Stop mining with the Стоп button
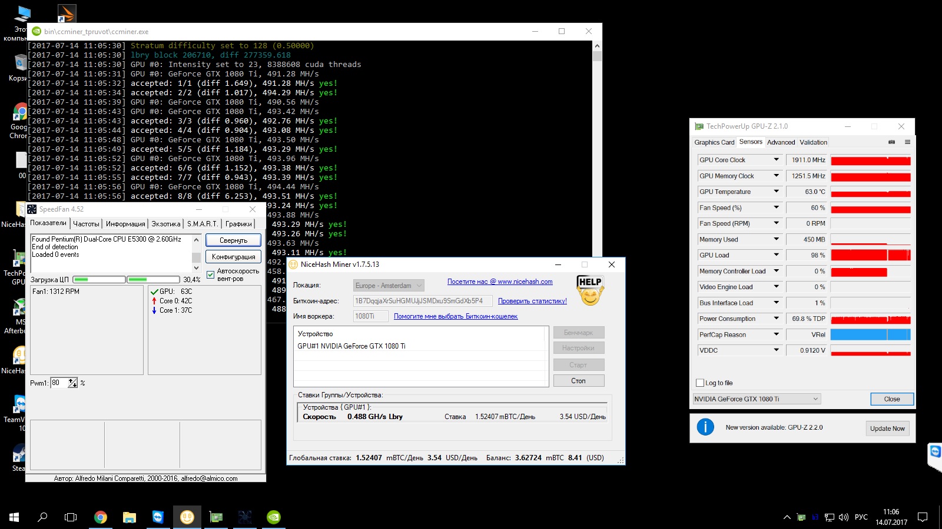 579,381
